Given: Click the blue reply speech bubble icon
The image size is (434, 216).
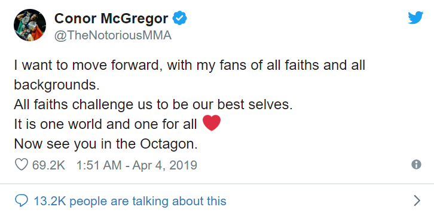Looking at the screenshot, I should [21, 201].
